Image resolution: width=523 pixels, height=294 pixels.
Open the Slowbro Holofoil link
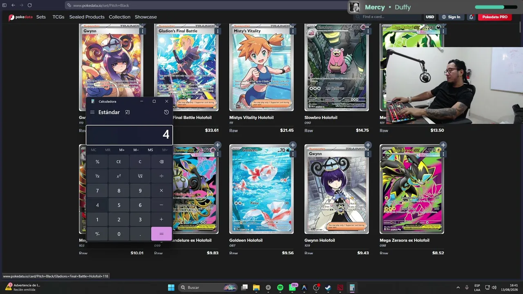(x=321, y=118)
